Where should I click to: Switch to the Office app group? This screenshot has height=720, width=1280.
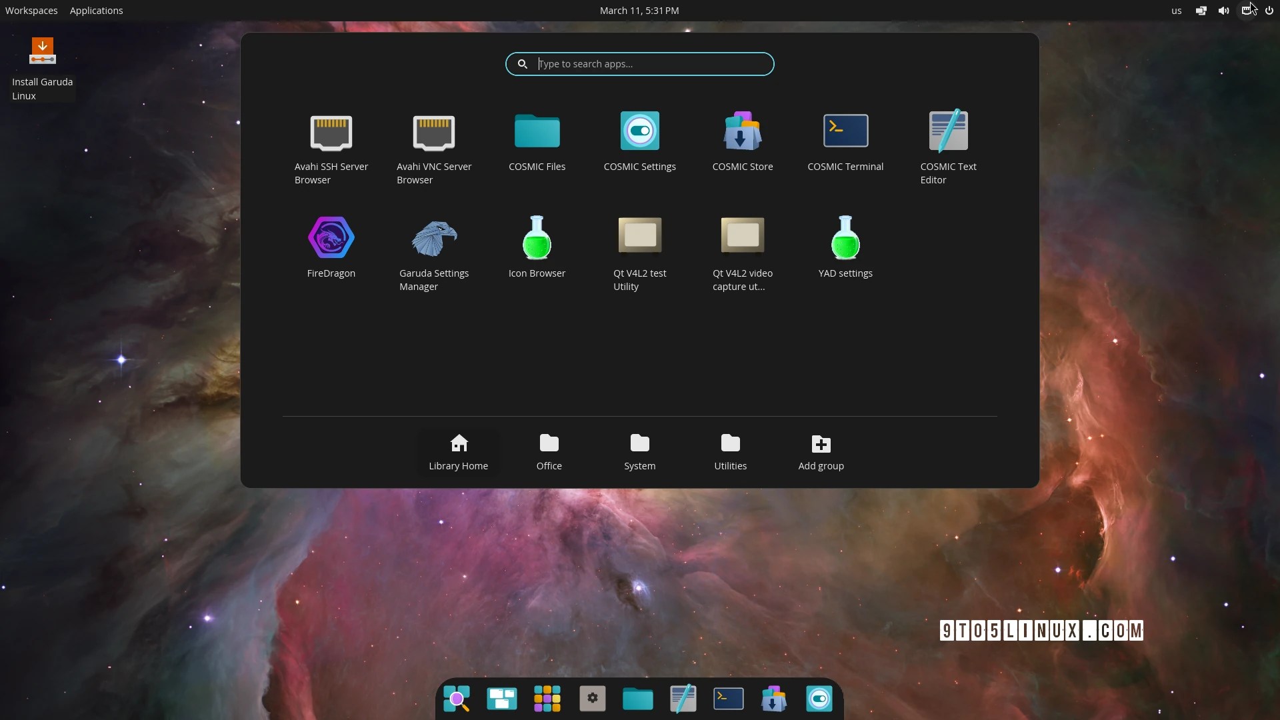point(549,452)
